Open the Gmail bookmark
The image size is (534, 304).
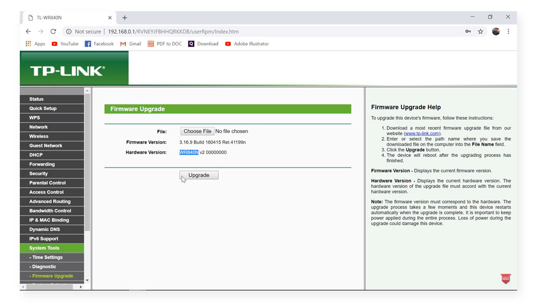pos(130,44)
